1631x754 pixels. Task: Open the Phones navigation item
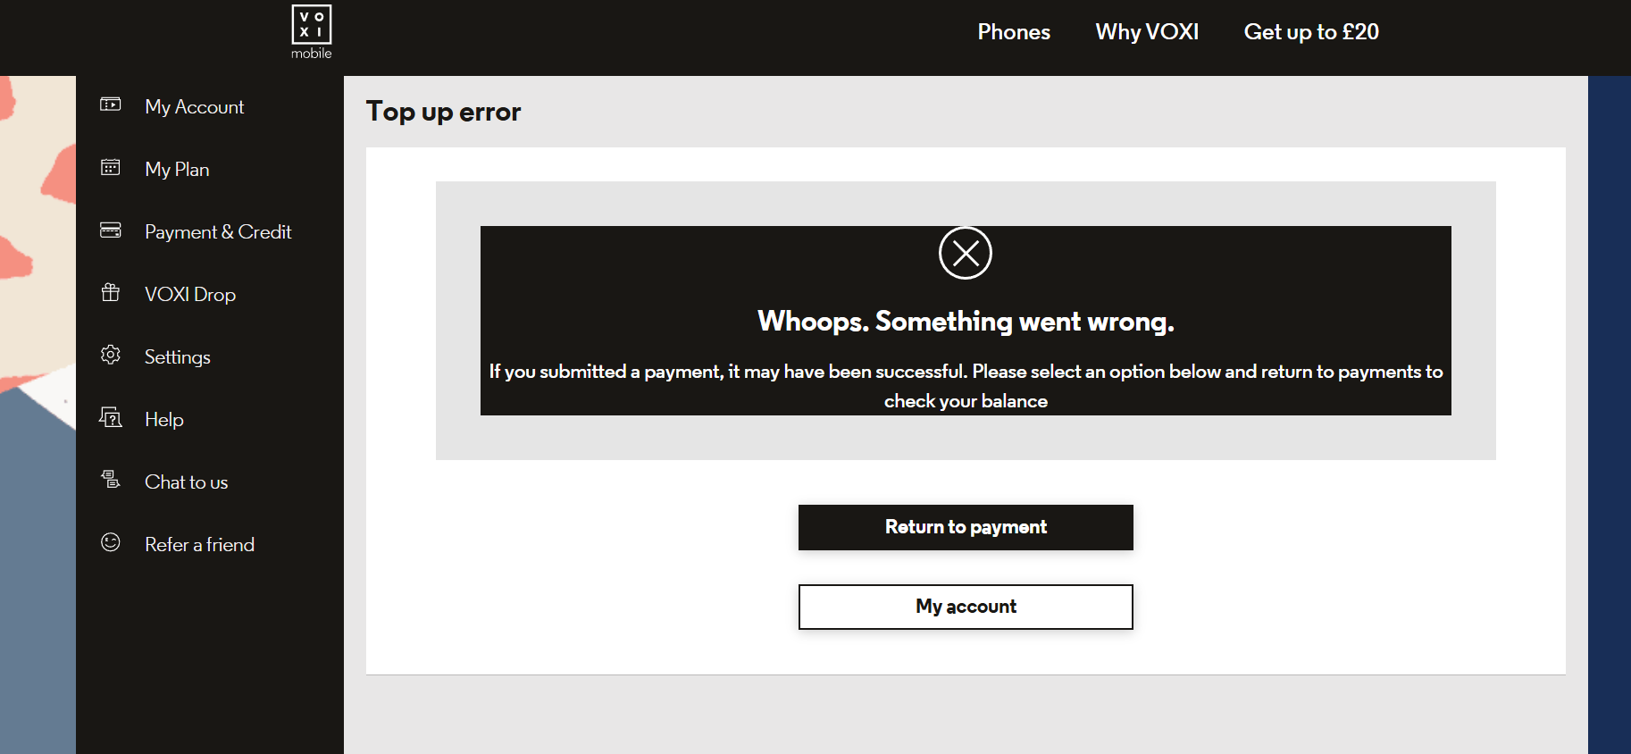(1014, 32)
